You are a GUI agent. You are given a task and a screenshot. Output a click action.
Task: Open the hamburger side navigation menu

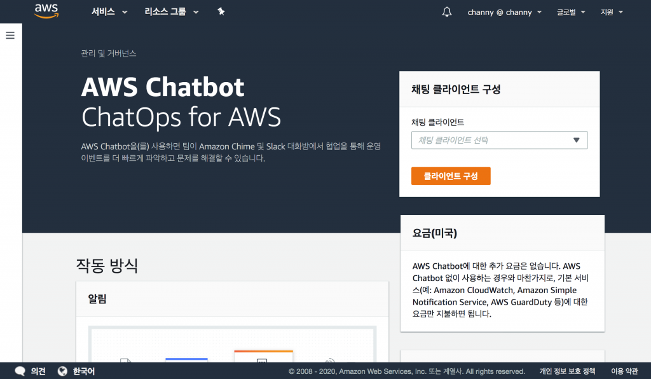pyautogui.click(x=10, y=35)
